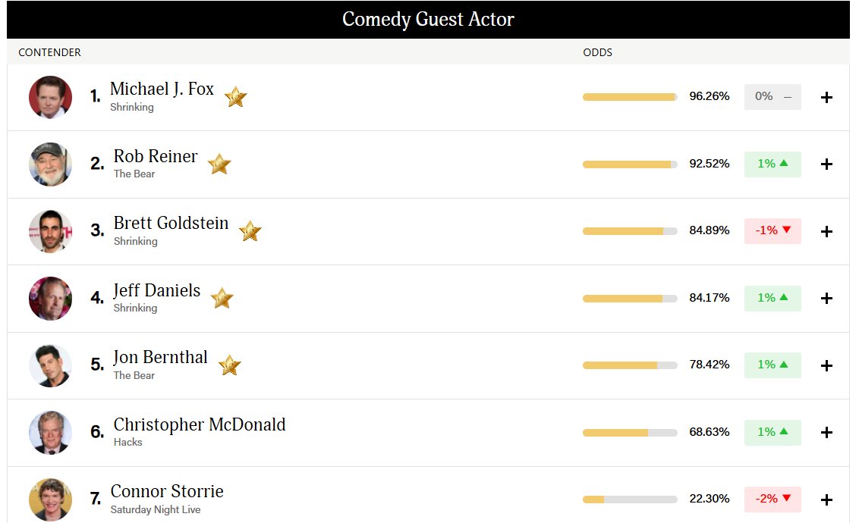The image size is (859, 523).
Task: Click the gold star next to Rob Reiner
Action: pos(219,164)
